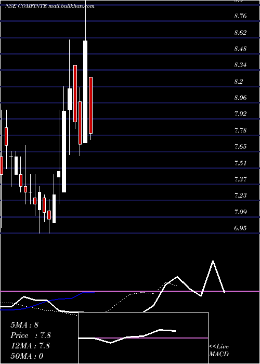This screenshot has width=260, height=364.
Task: Select the tallest white candlestick body
Action: click(85, 92)
